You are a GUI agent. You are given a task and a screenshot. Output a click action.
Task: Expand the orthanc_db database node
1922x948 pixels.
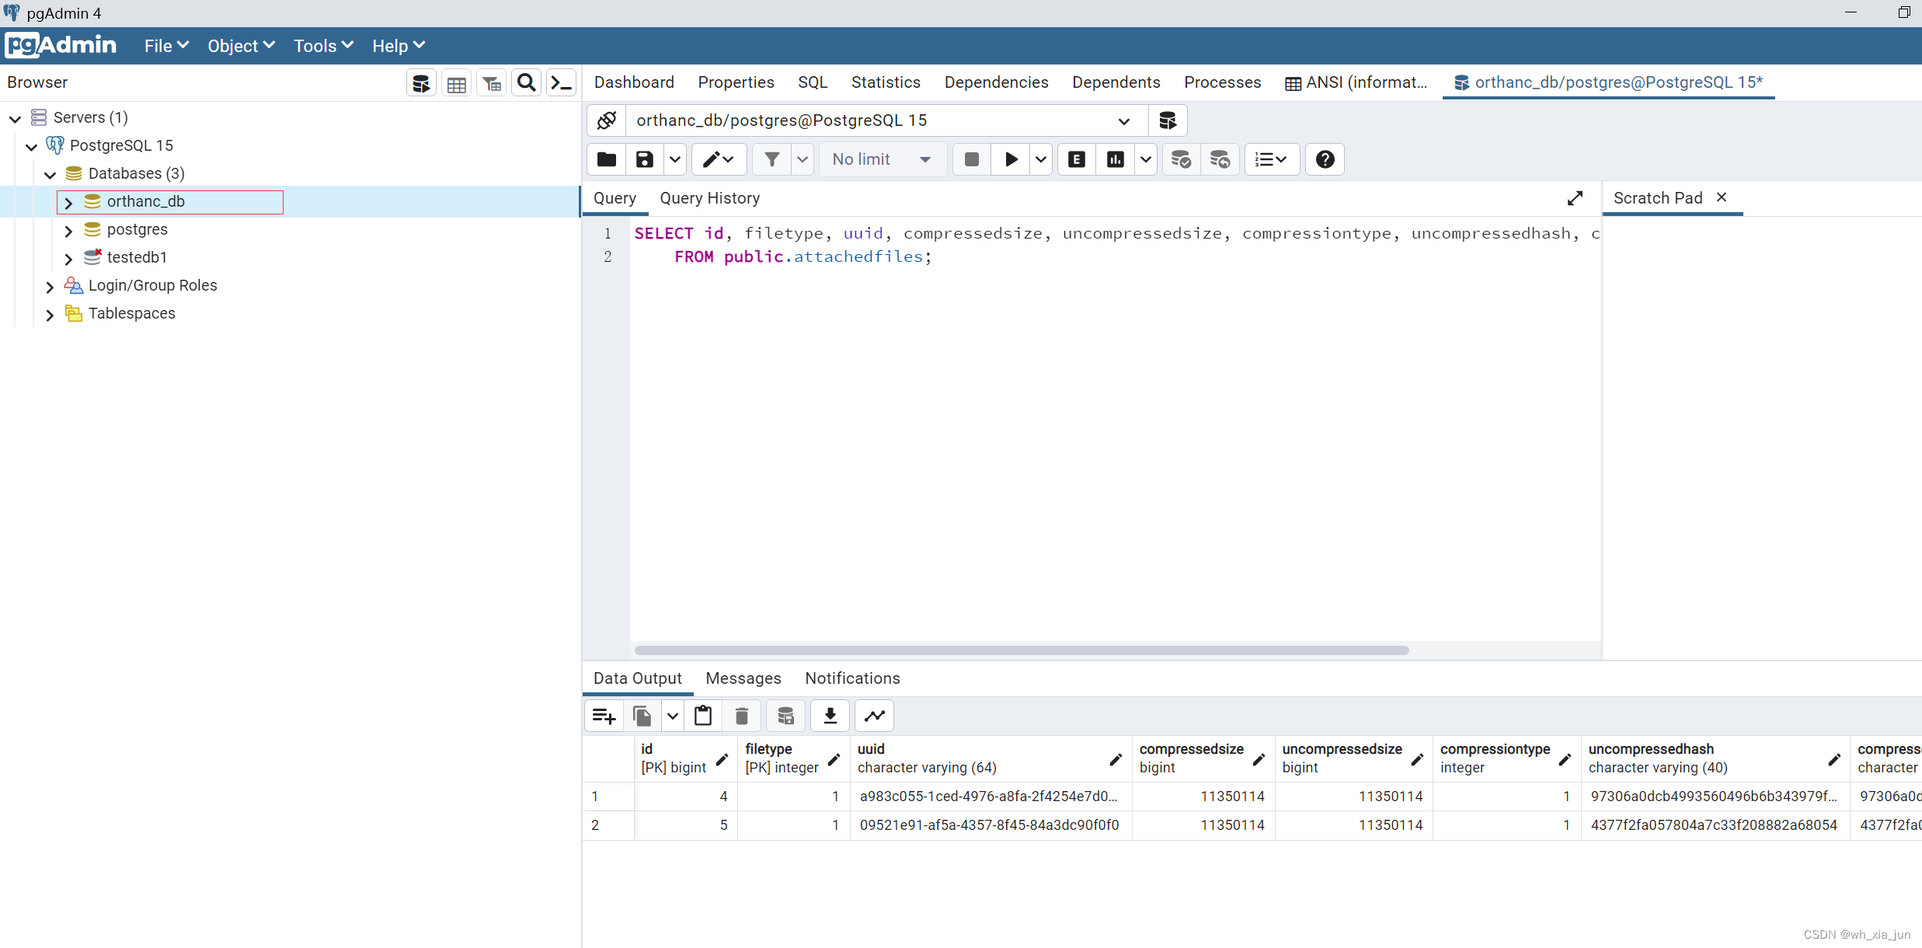click(68, 202)
